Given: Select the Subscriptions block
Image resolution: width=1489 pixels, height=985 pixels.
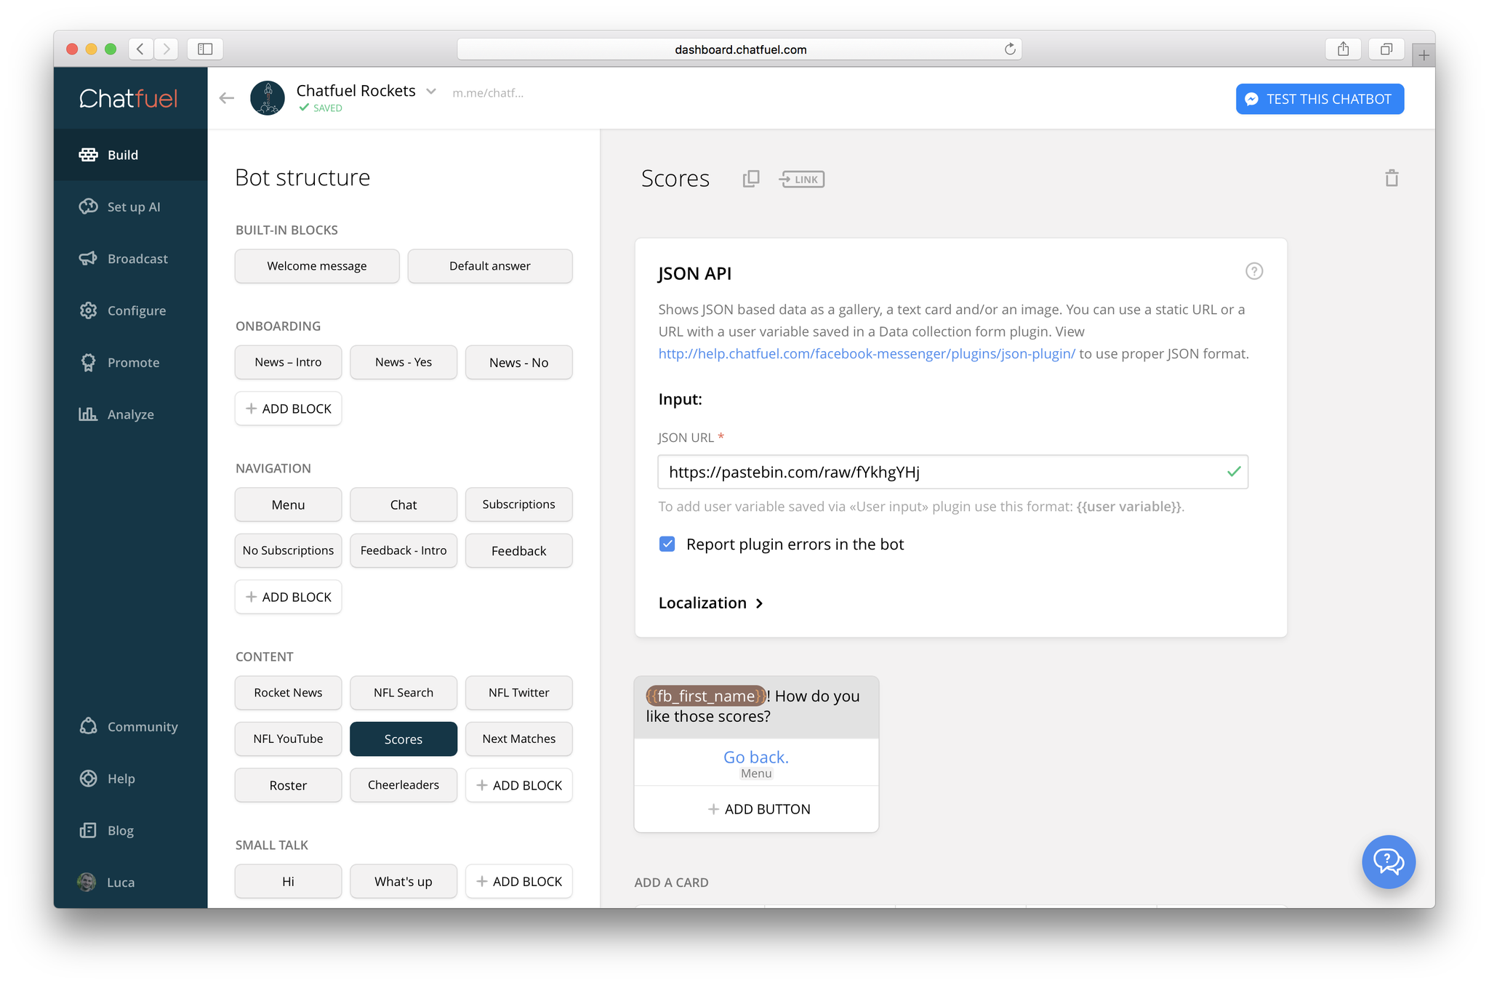Looking at the screenshot, I should pos(519,504).
